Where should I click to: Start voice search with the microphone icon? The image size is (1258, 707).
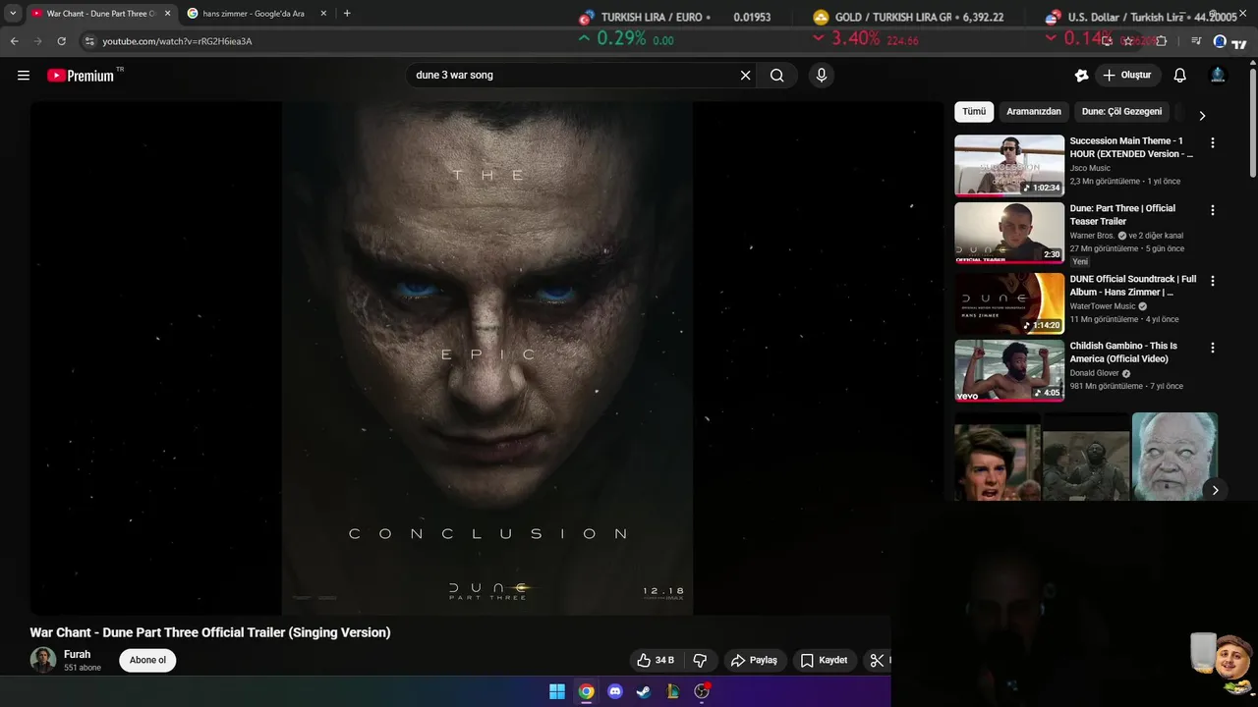coord(822,76)
